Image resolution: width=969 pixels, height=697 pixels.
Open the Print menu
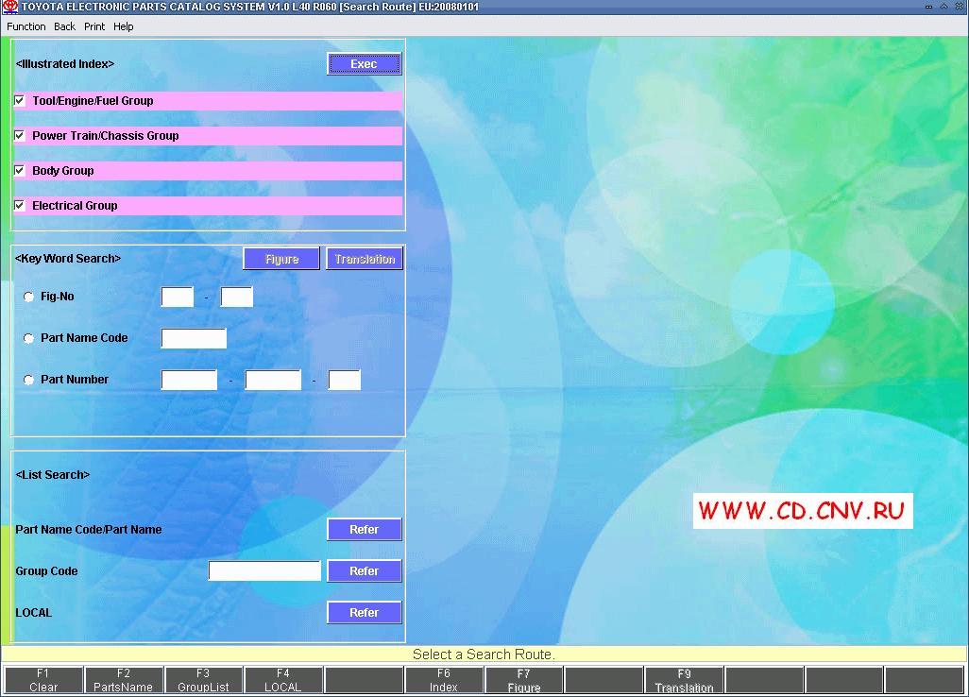point(94,26)
